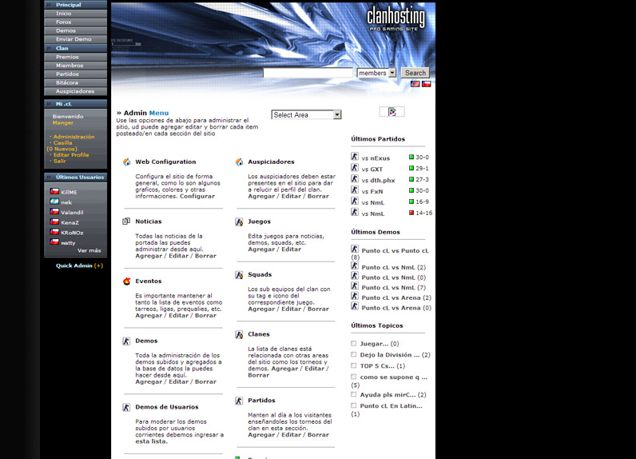Click the Partidos admin section icon
Viewport: 636px width, 459px height.
(240, 401)
